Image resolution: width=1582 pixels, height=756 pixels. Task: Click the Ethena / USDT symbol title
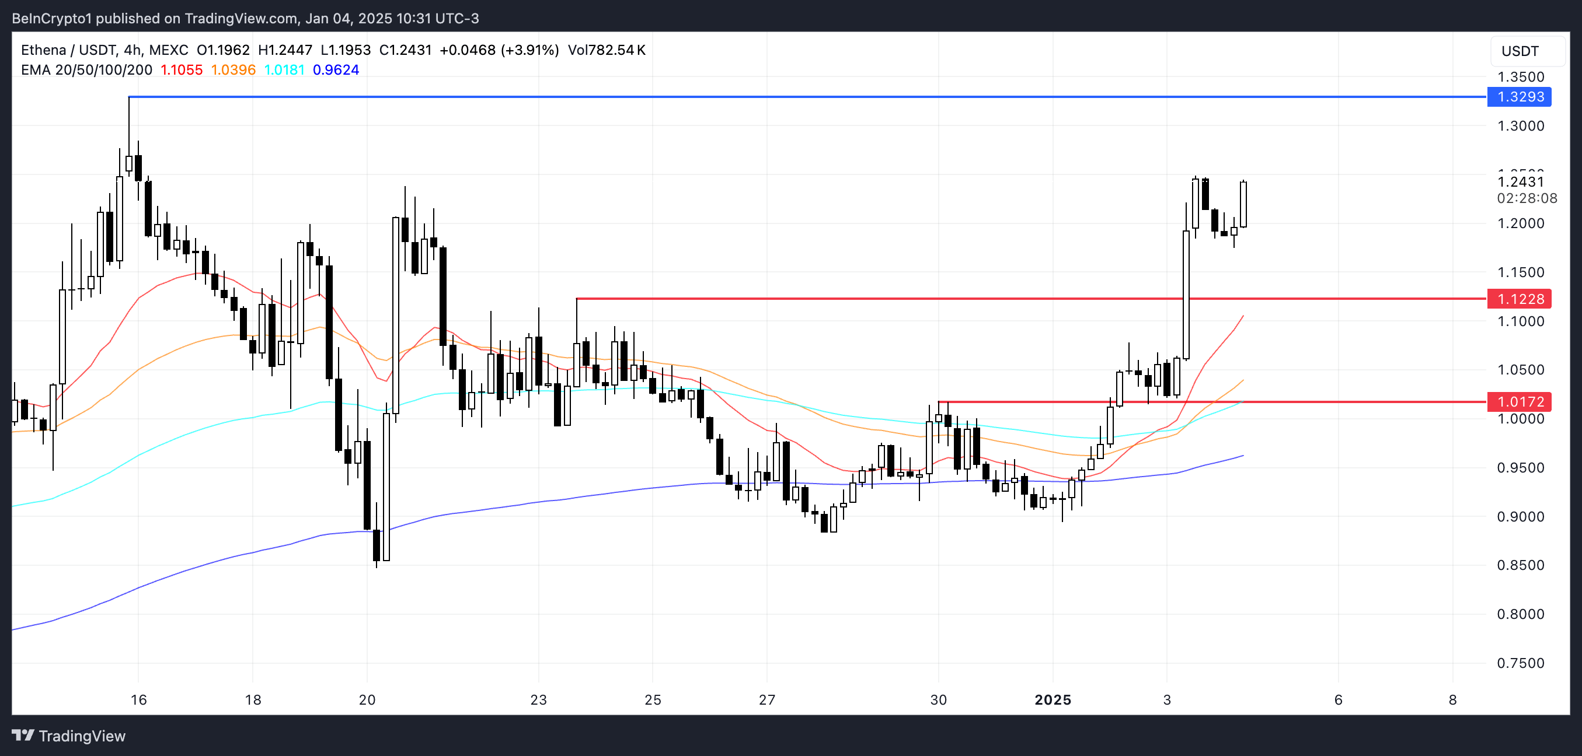(x=104, y=50)
